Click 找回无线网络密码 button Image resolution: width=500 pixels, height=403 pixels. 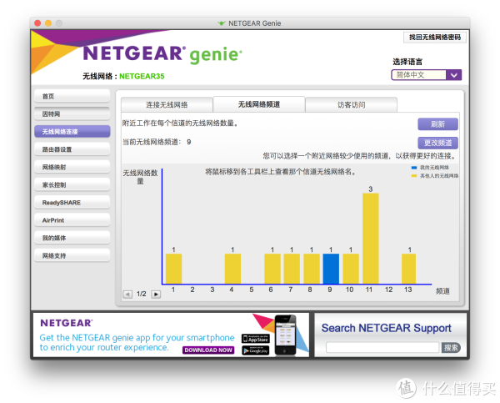435,38
